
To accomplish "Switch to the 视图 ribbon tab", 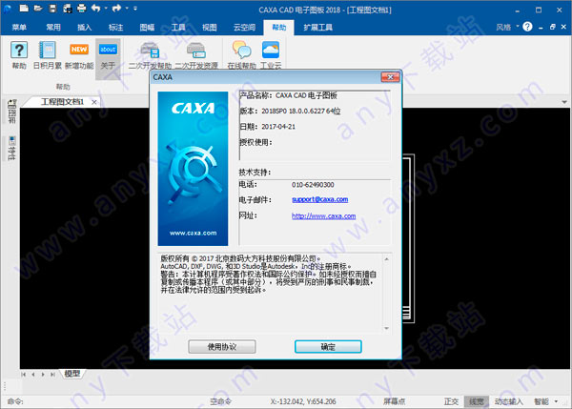I will click(210, 28).
